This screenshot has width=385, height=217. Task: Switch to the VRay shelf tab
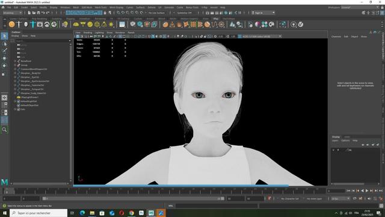coord(215,19)
